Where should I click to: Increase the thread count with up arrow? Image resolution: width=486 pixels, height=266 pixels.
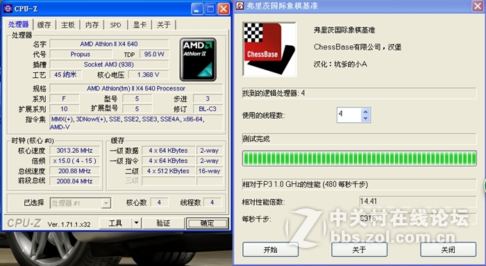[366, 112]
